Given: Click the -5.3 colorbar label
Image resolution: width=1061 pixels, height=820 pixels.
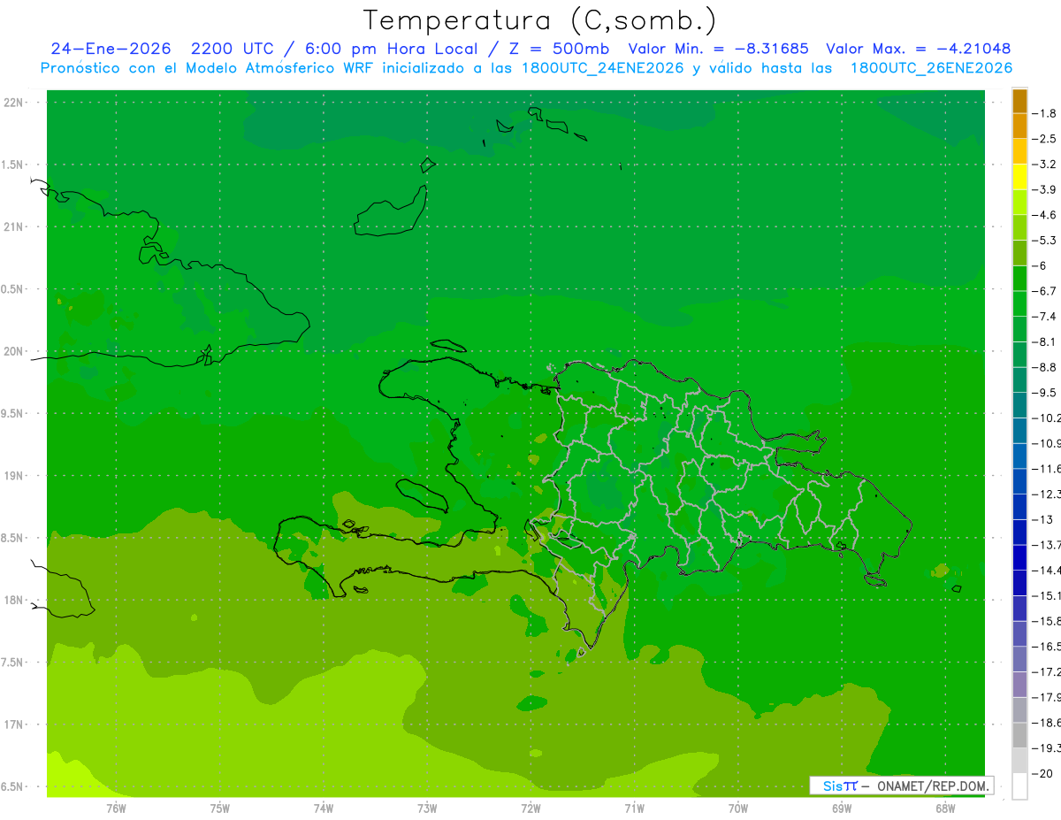Looking at the screenshot, I should [x=1044, y=240].
